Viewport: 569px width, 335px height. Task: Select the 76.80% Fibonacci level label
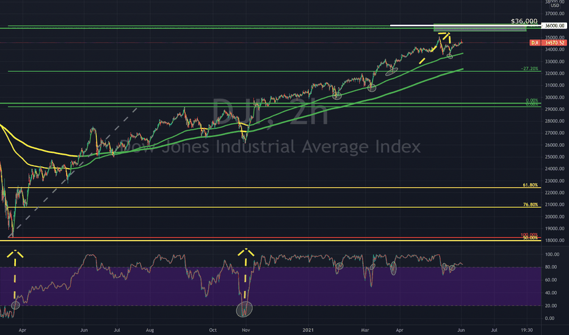click(530, 205)
